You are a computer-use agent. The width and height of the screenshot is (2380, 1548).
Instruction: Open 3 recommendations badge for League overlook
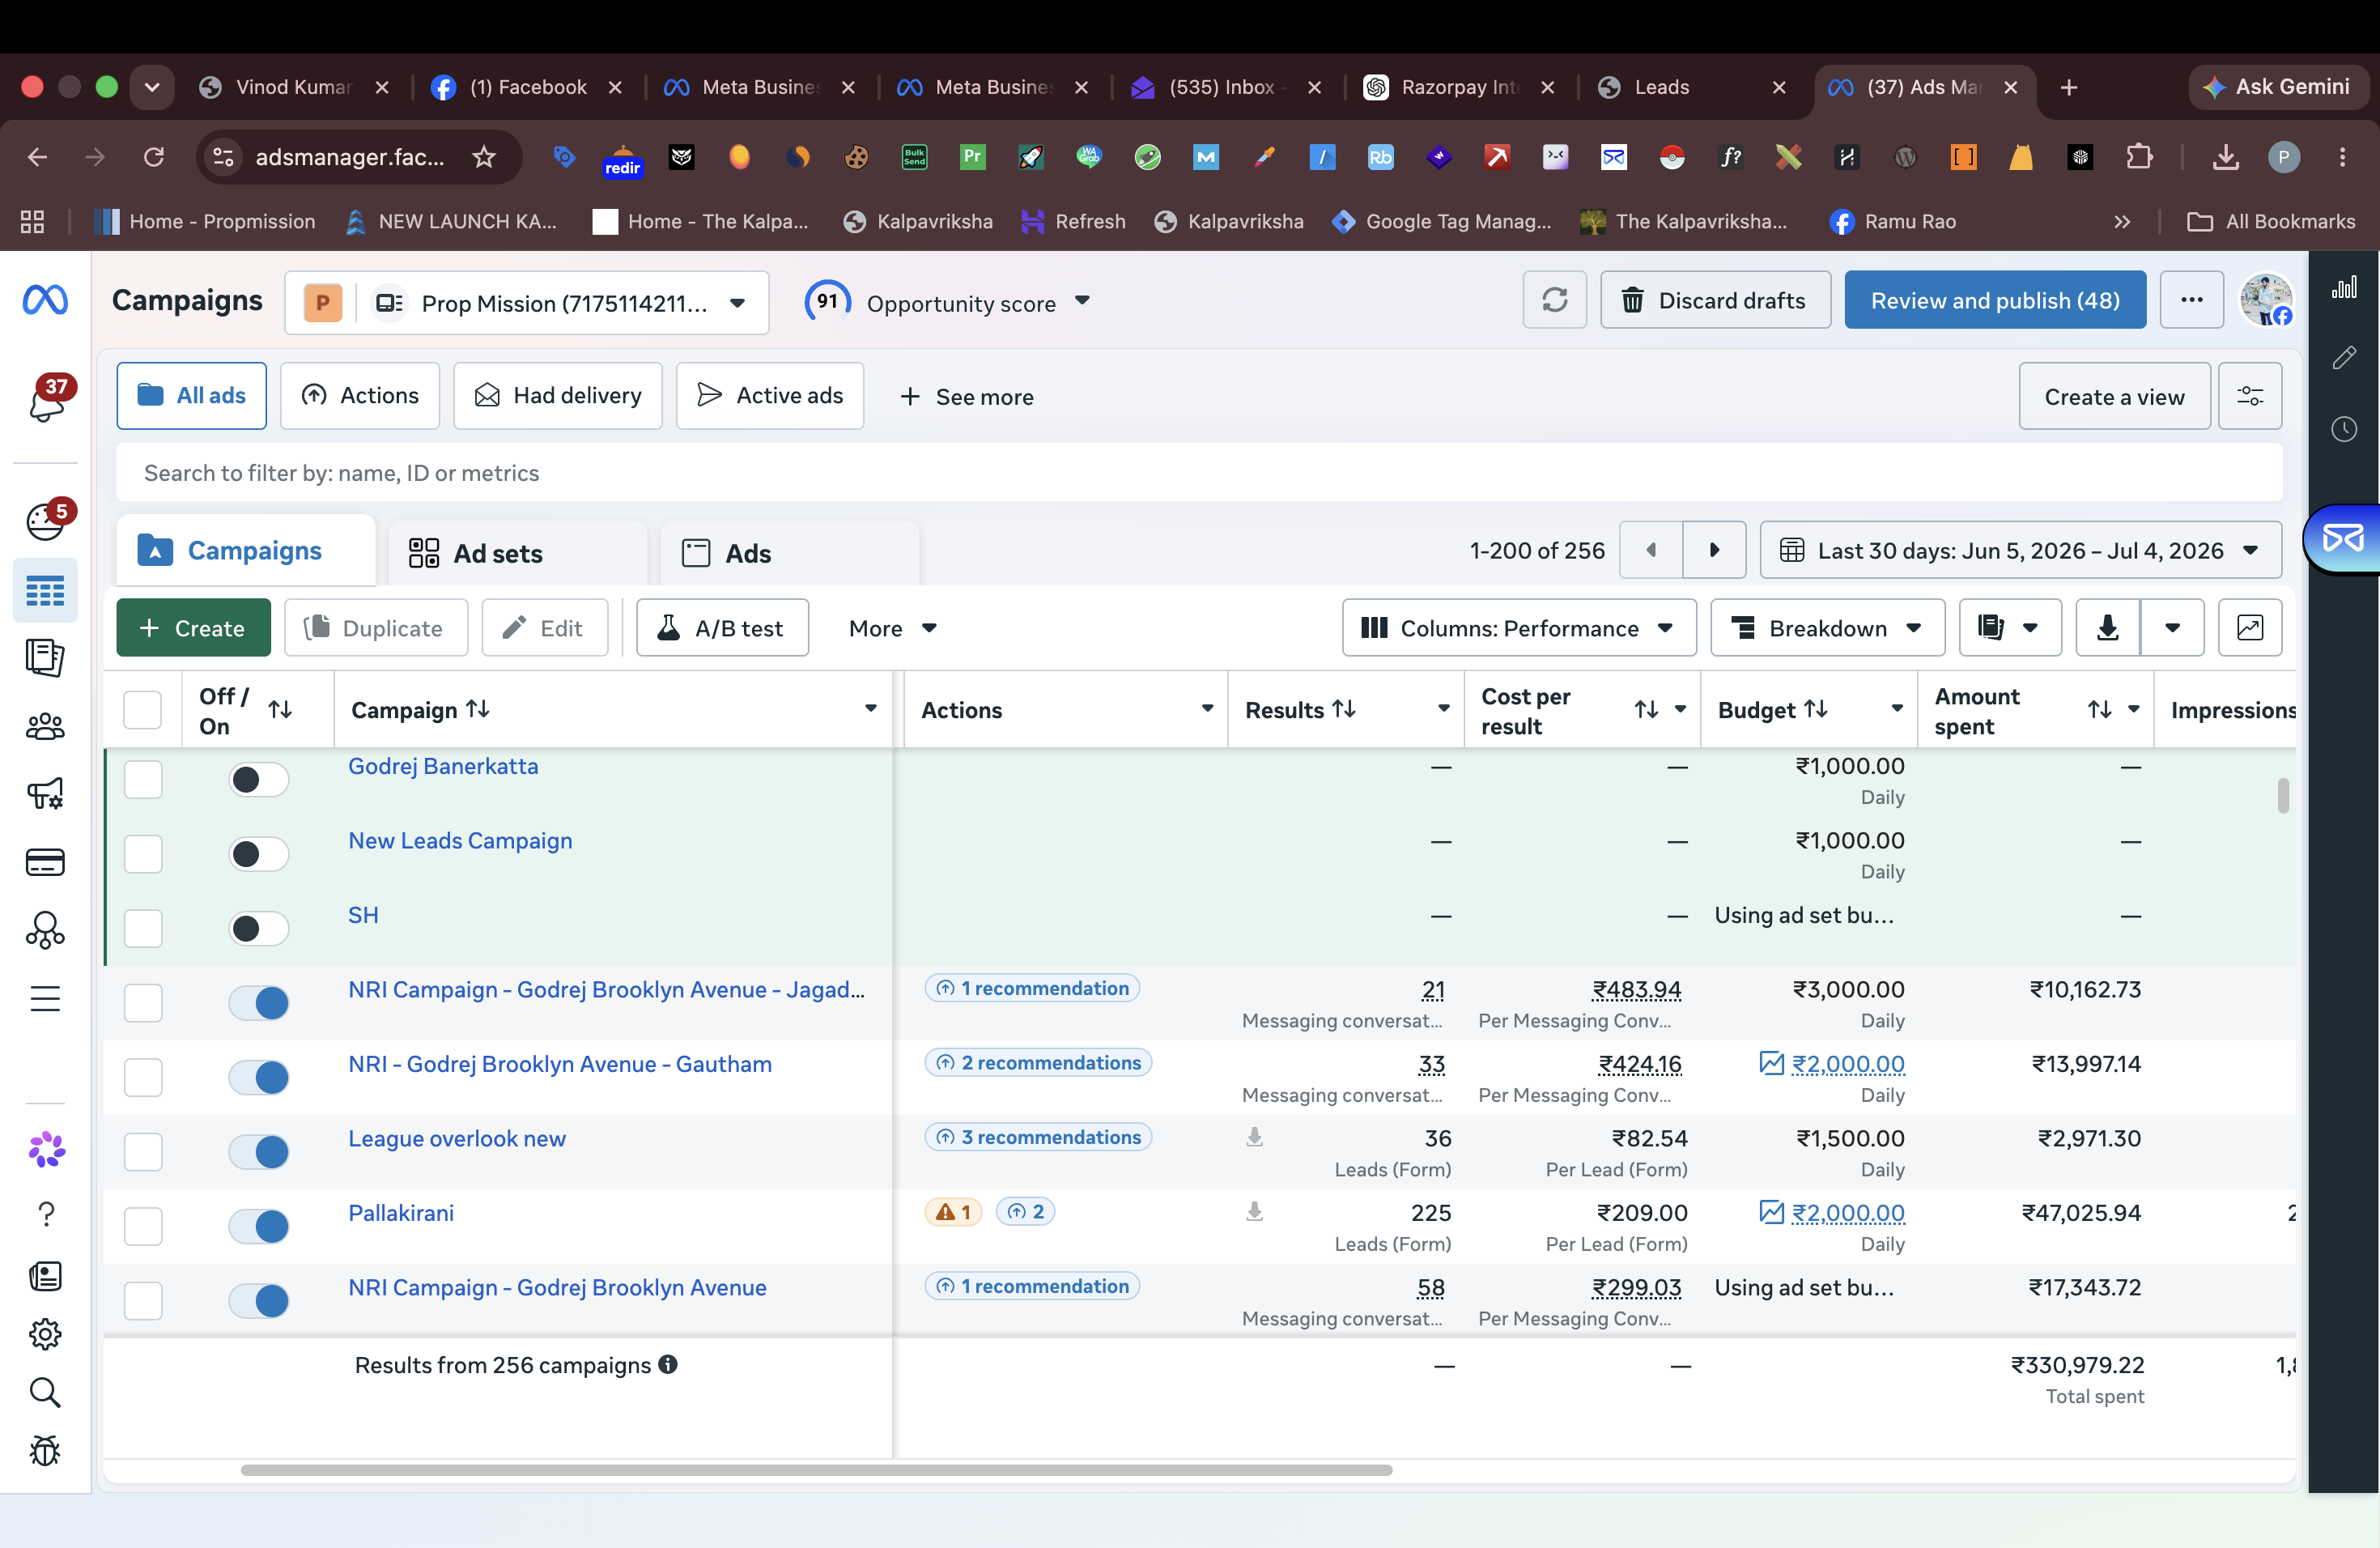1038,1137
